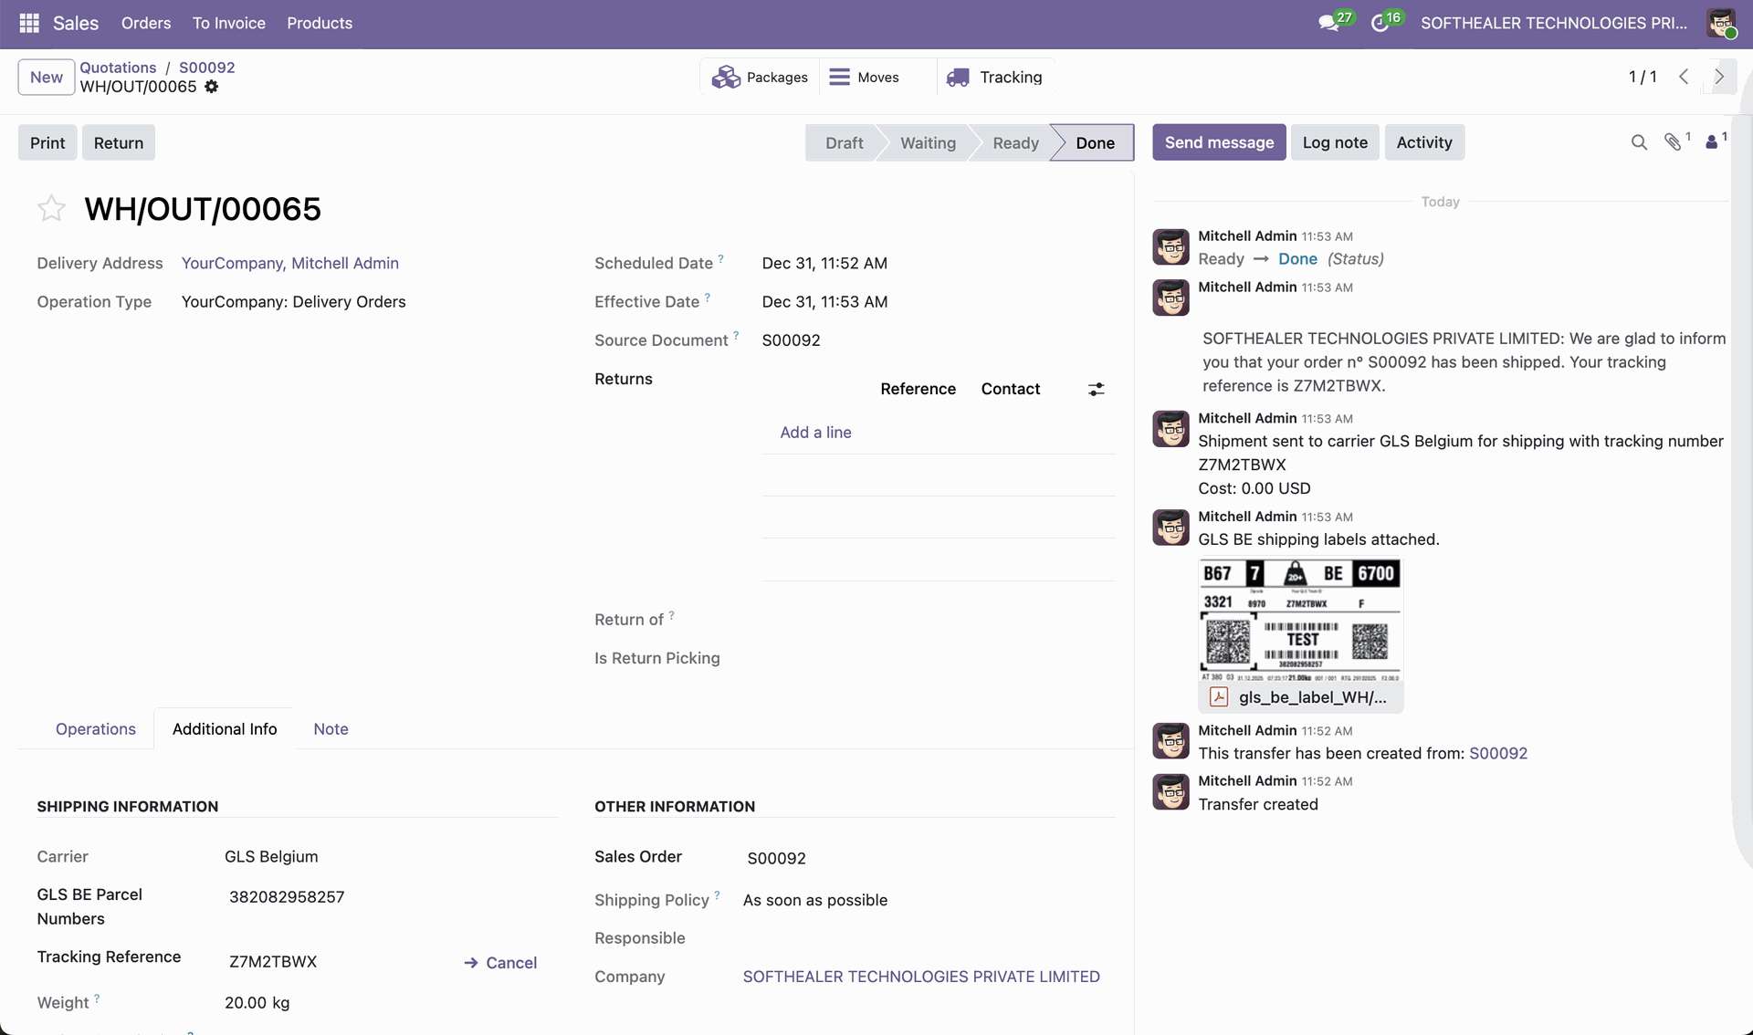Image resolution: width=1753 pixels, height=1035 pixels.
Task: Click the paperclip attachments icon
Action: 1673,142
